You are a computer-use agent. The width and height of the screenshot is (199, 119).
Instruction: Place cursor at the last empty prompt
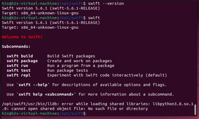point(88,113)
